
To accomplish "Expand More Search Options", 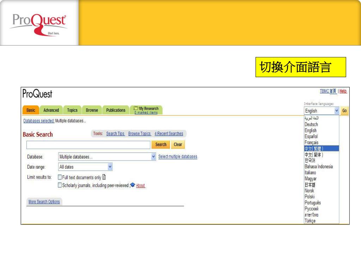I will (x=44, y=201).
